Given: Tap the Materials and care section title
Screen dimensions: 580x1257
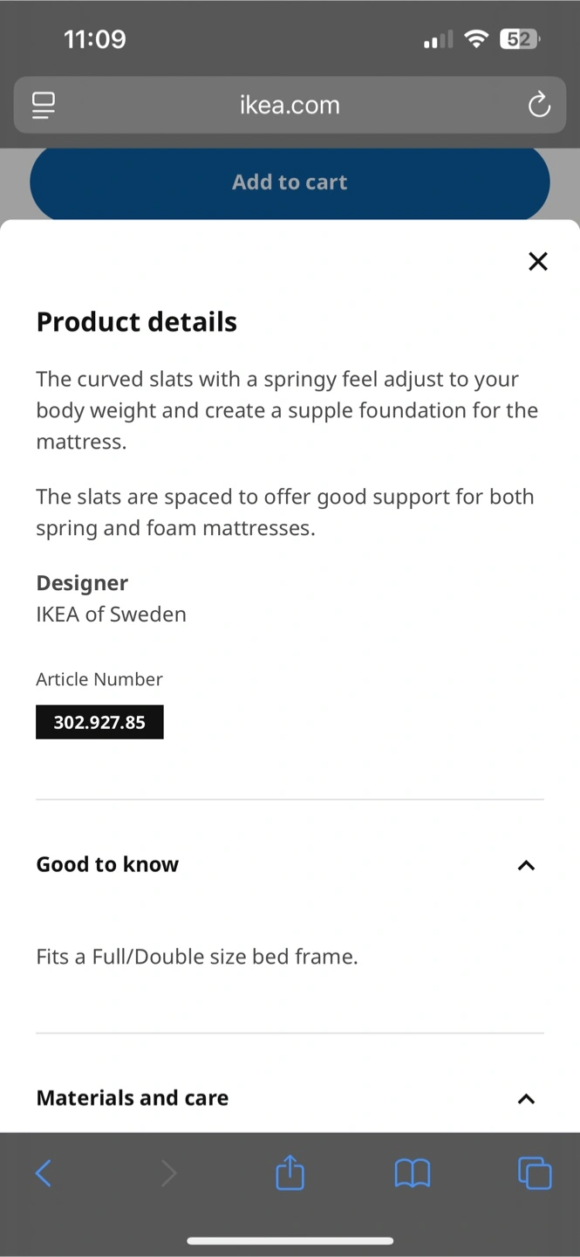Looking at the screenshot, I should click(x=133, y=1098).
